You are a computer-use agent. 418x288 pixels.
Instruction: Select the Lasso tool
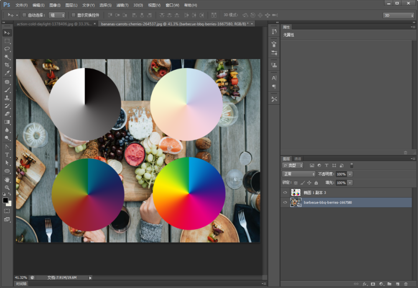tap(7, 49)
